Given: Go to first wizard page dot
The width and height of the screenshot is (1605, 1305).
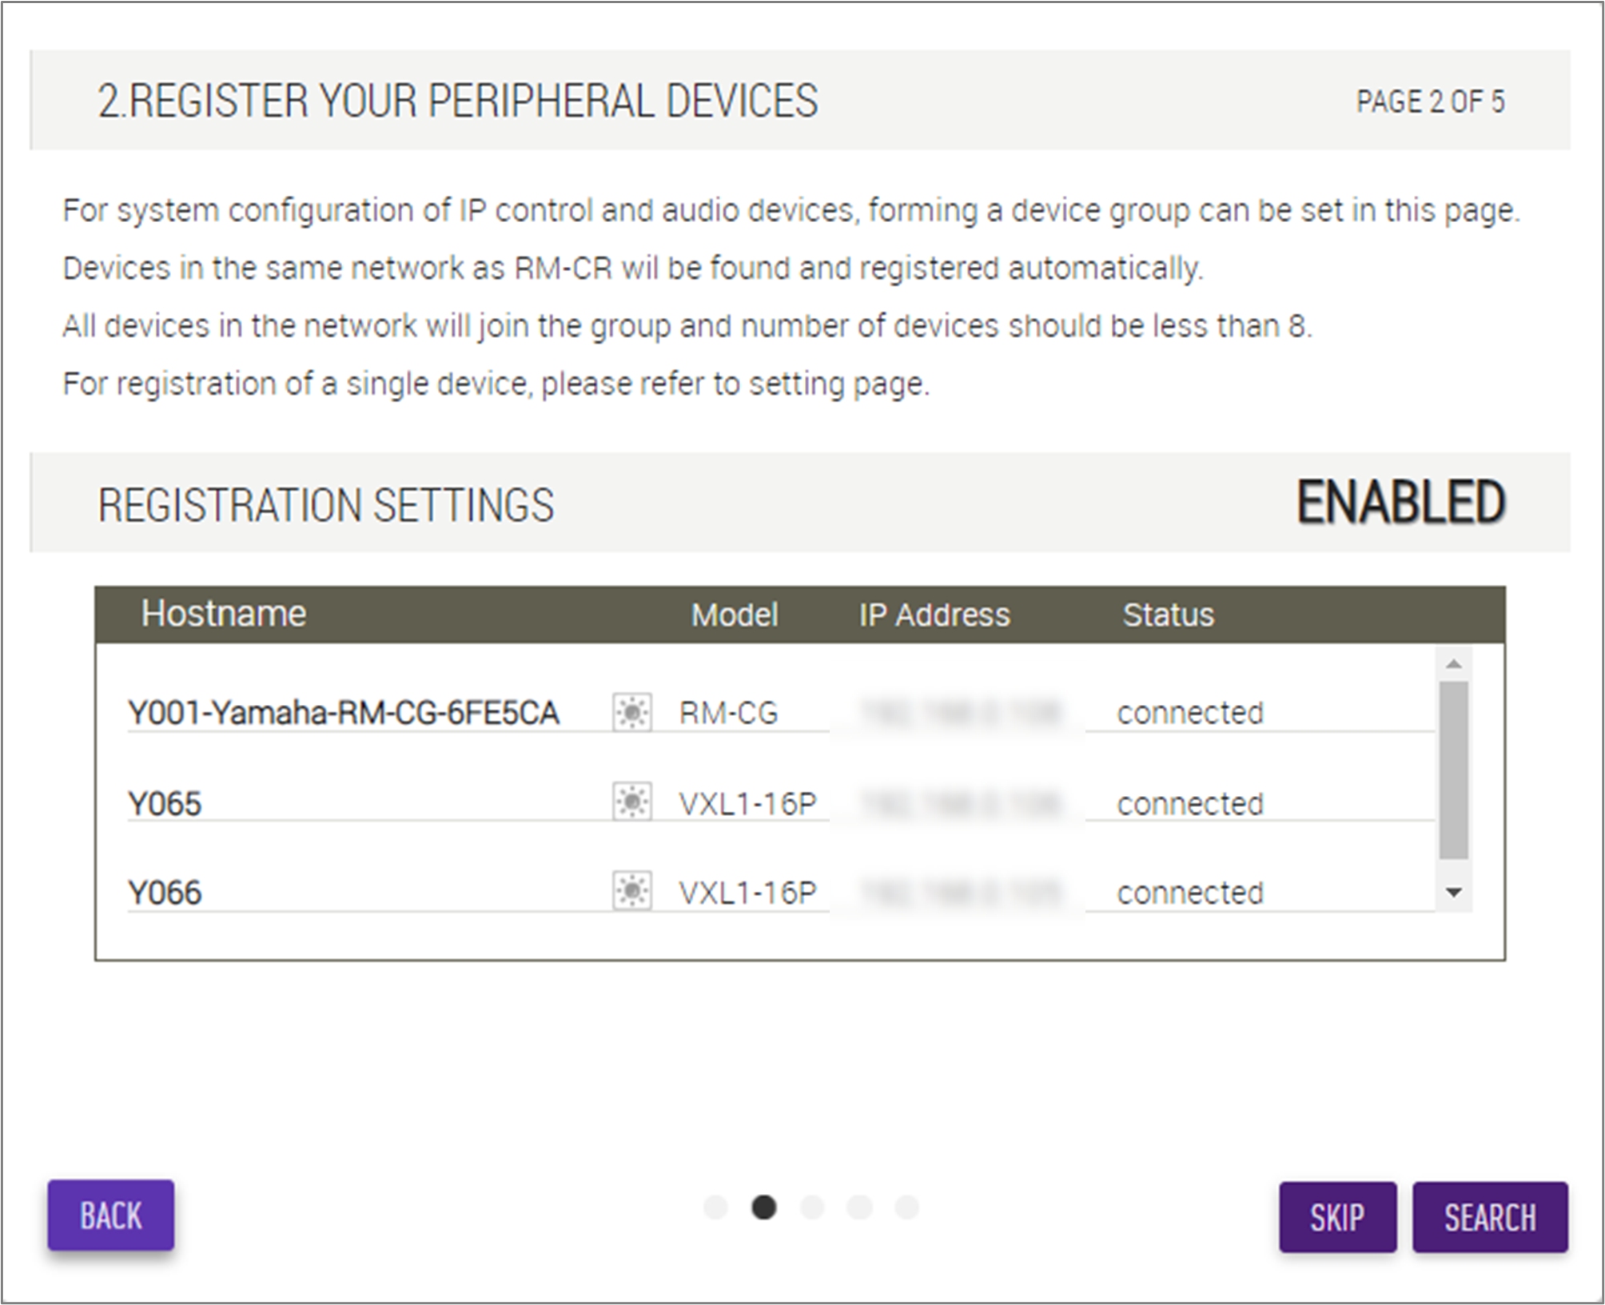Looking at the screenshot, I should 715,1207.
